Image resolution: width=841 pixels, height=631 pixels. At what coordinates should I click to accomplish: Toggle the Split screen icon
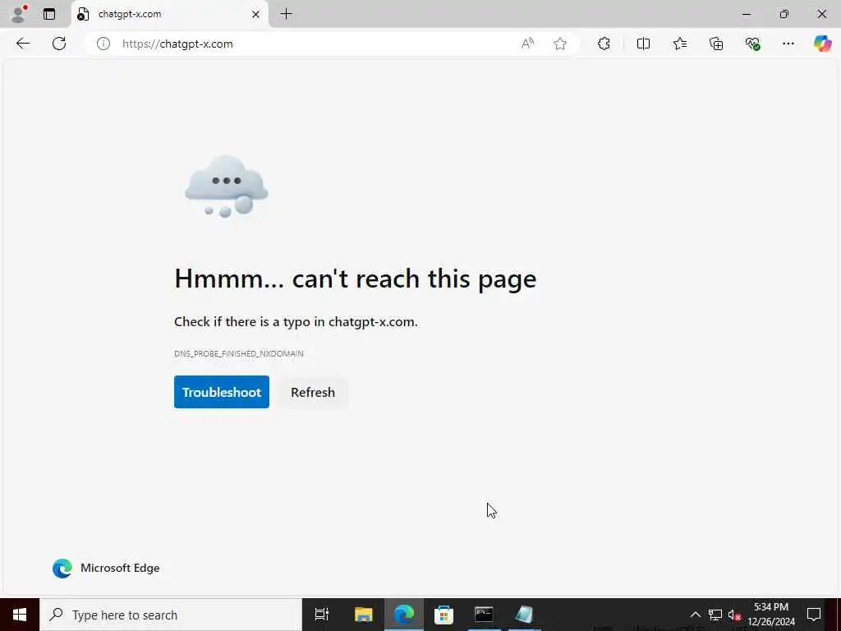tap(643, 44)
